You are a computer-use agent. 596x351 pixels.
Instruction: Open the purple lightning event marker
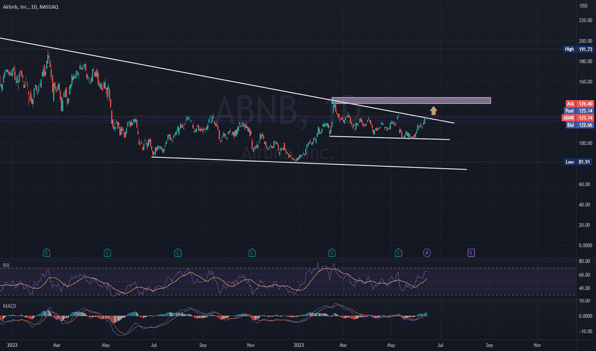(427, 253)
